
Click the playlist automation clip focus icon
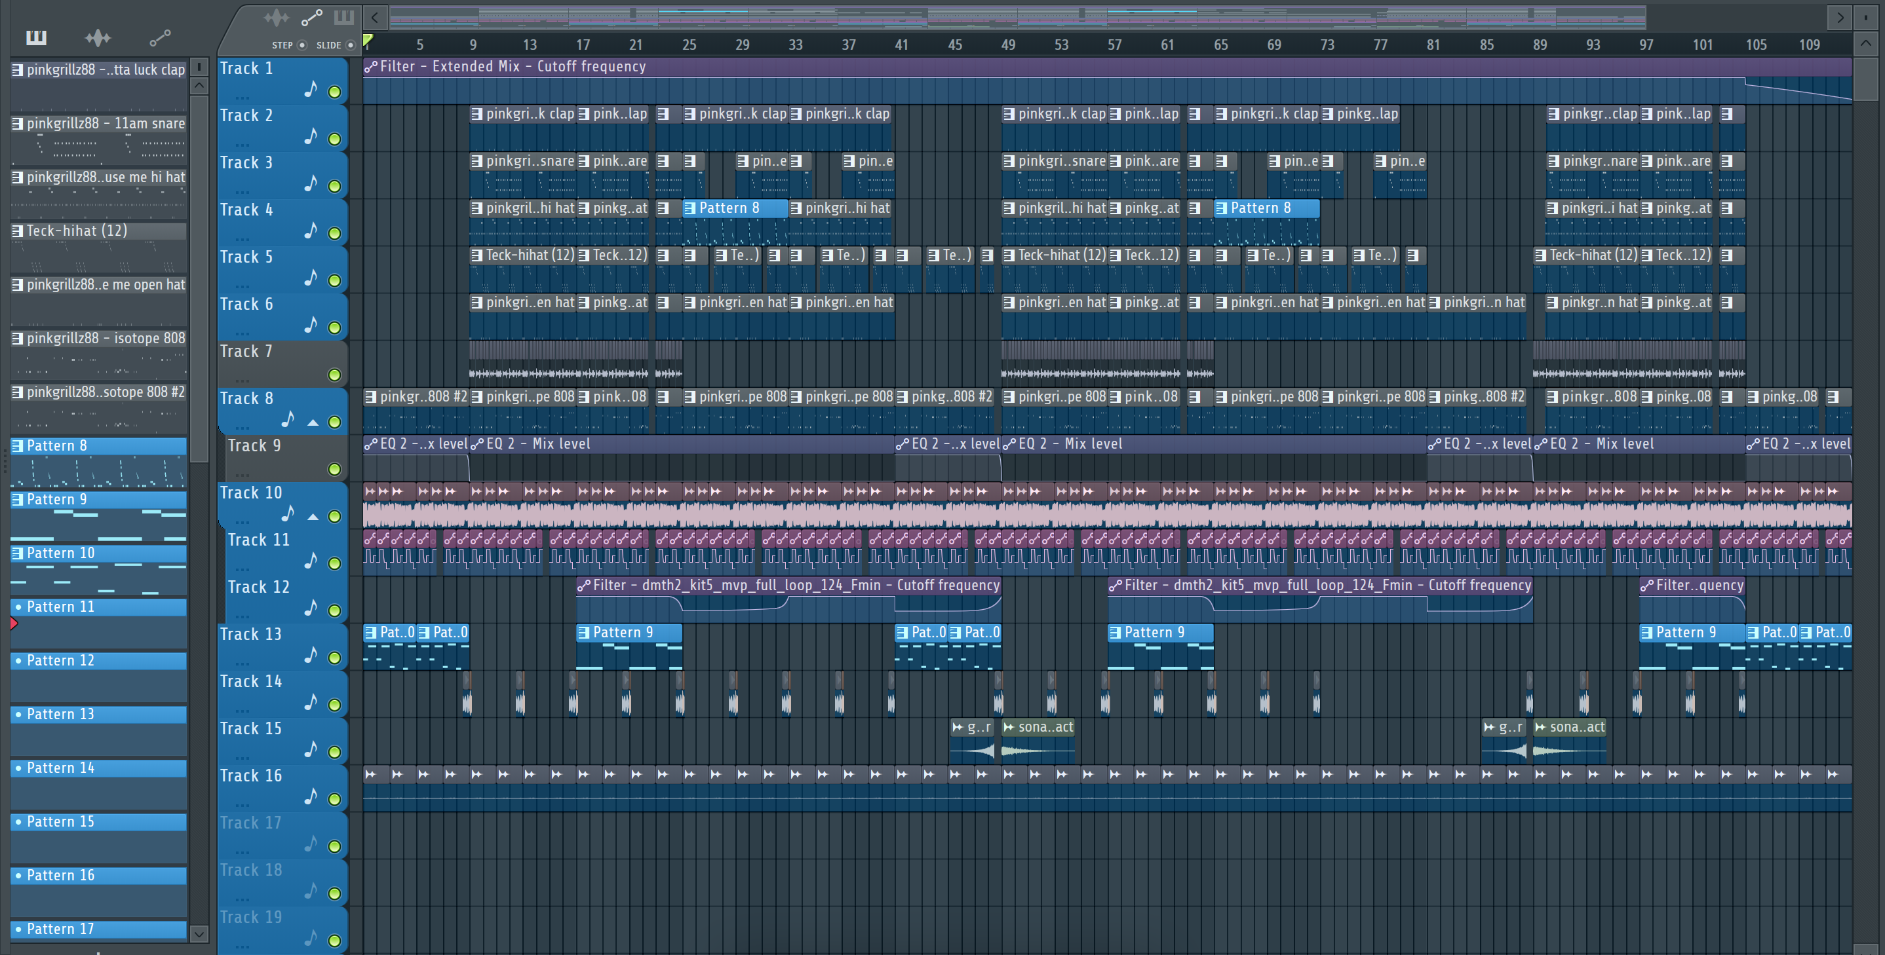[x=312, y=17]
